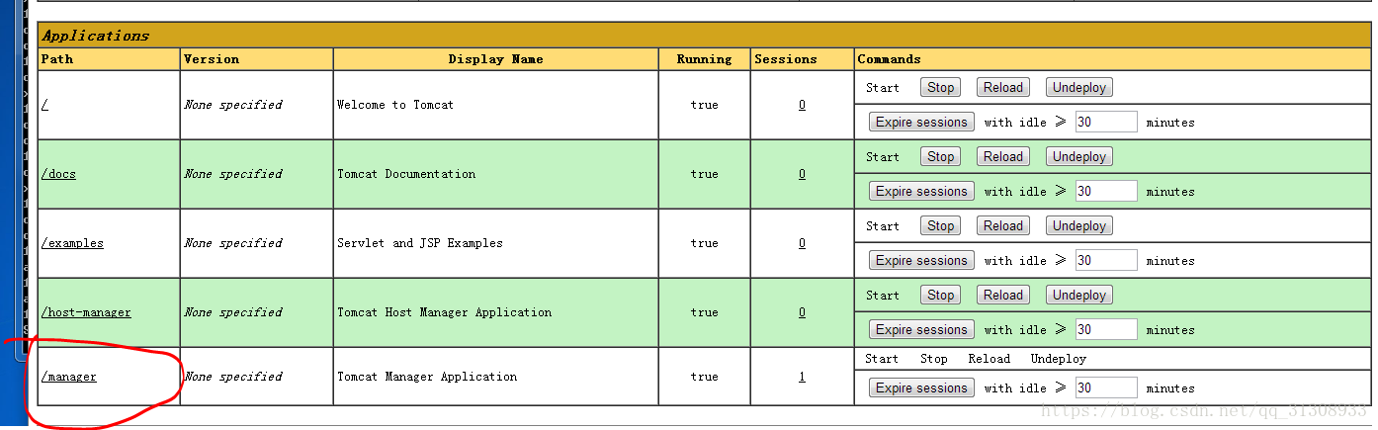Undeploy the Tomcat Documentation application

1078,156
